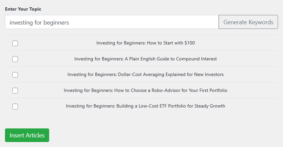Toggle the Low-Cost ETF Portfolio checkbox
This screenshot has width=283, height=147.
(15, 107)
